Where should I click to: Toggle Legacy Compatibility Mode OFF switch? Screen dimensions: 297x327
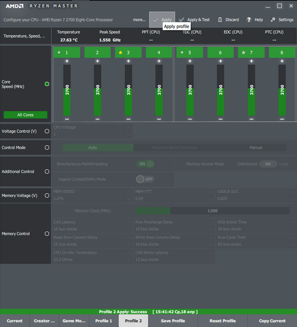click(x=146, y=179)
